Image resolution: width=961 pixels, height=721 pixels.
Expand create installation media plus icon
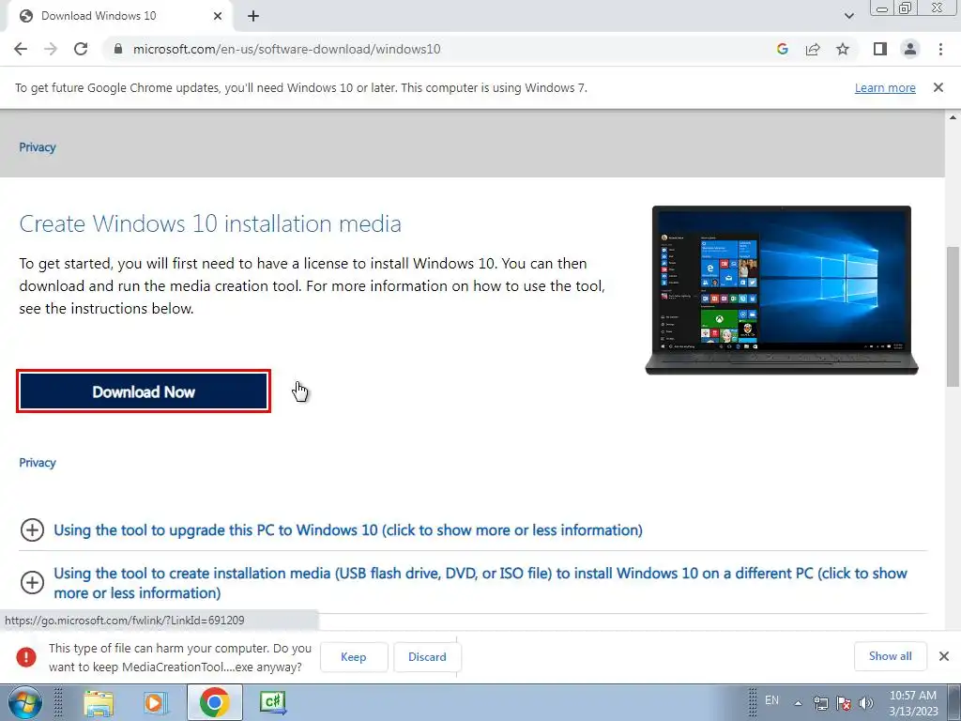point(32,582)
